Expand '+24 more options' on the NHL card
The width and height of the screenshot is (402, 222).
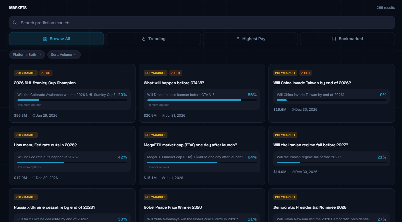[x=29, y=105]
